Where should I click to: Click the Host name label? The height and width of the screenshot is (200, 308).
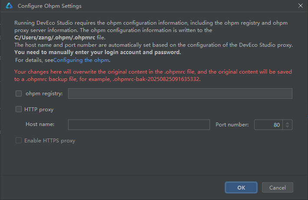[x=40, y=125]
